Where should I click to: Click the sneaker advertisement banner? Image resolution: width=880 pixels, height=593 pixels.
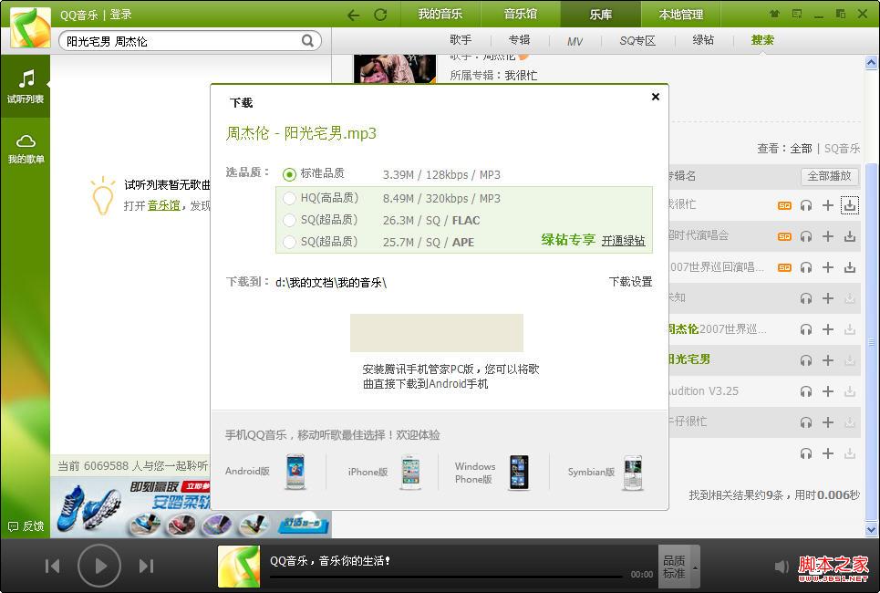point(191,507)
